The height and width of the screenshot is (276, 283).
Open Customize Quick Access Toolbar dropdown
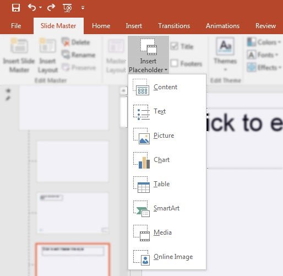[x=83, y=8]
